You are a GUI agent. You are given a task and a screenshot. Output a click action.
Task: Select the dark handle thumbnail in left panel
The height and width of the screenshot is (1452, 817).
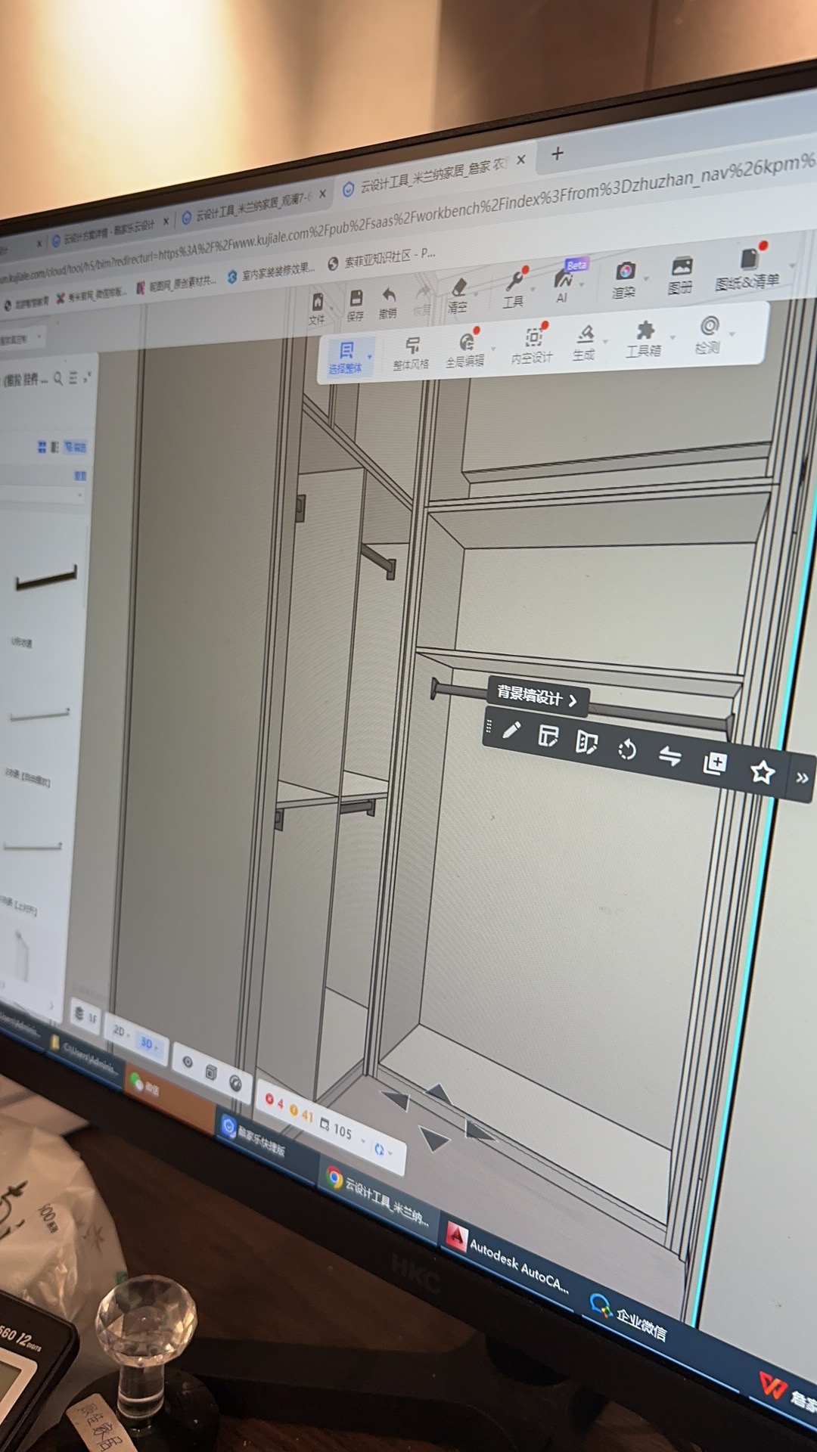[x=46, y=579]
